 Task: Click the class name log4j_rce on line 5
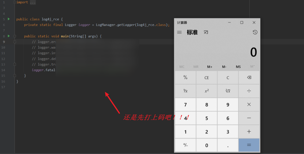click(50, 19)
